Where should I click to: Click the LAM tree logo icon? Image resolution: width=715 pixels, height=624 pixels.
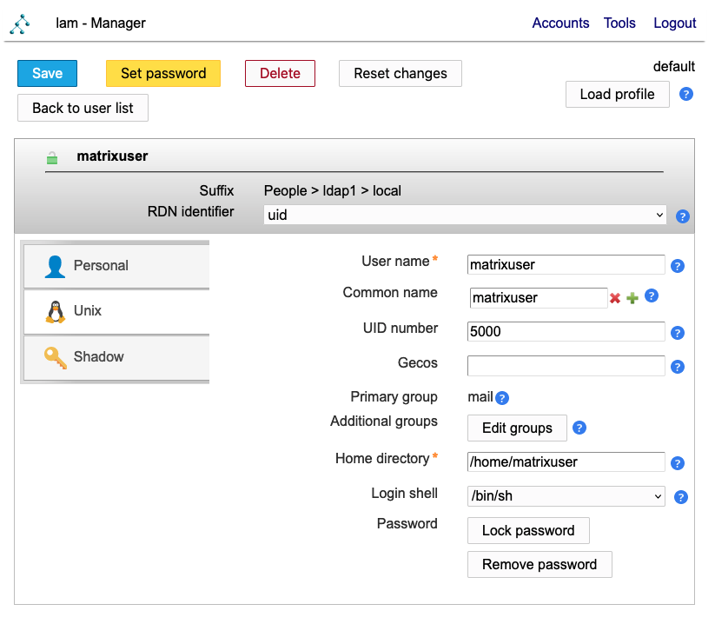pos(20,23)
